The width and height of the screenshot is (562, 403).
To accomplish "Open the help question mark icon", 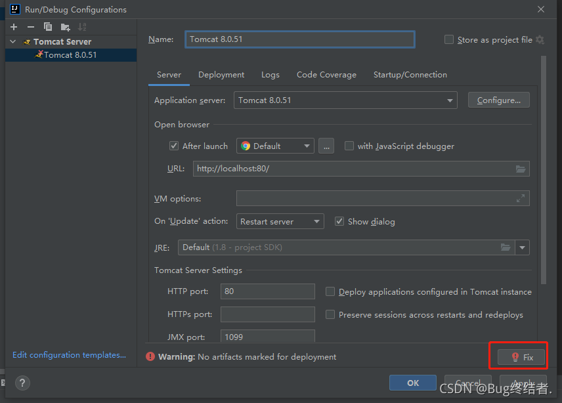I will pos(22,383).
